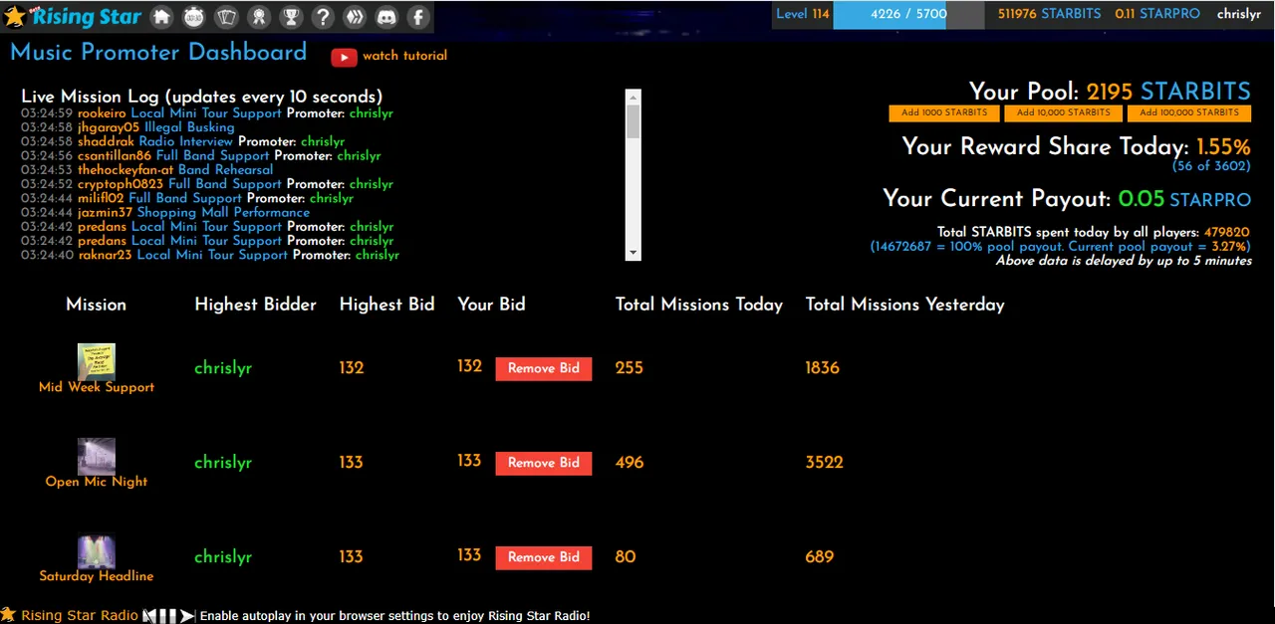
Task: Click rookeiro in the mission log
Action: [102, 113]
